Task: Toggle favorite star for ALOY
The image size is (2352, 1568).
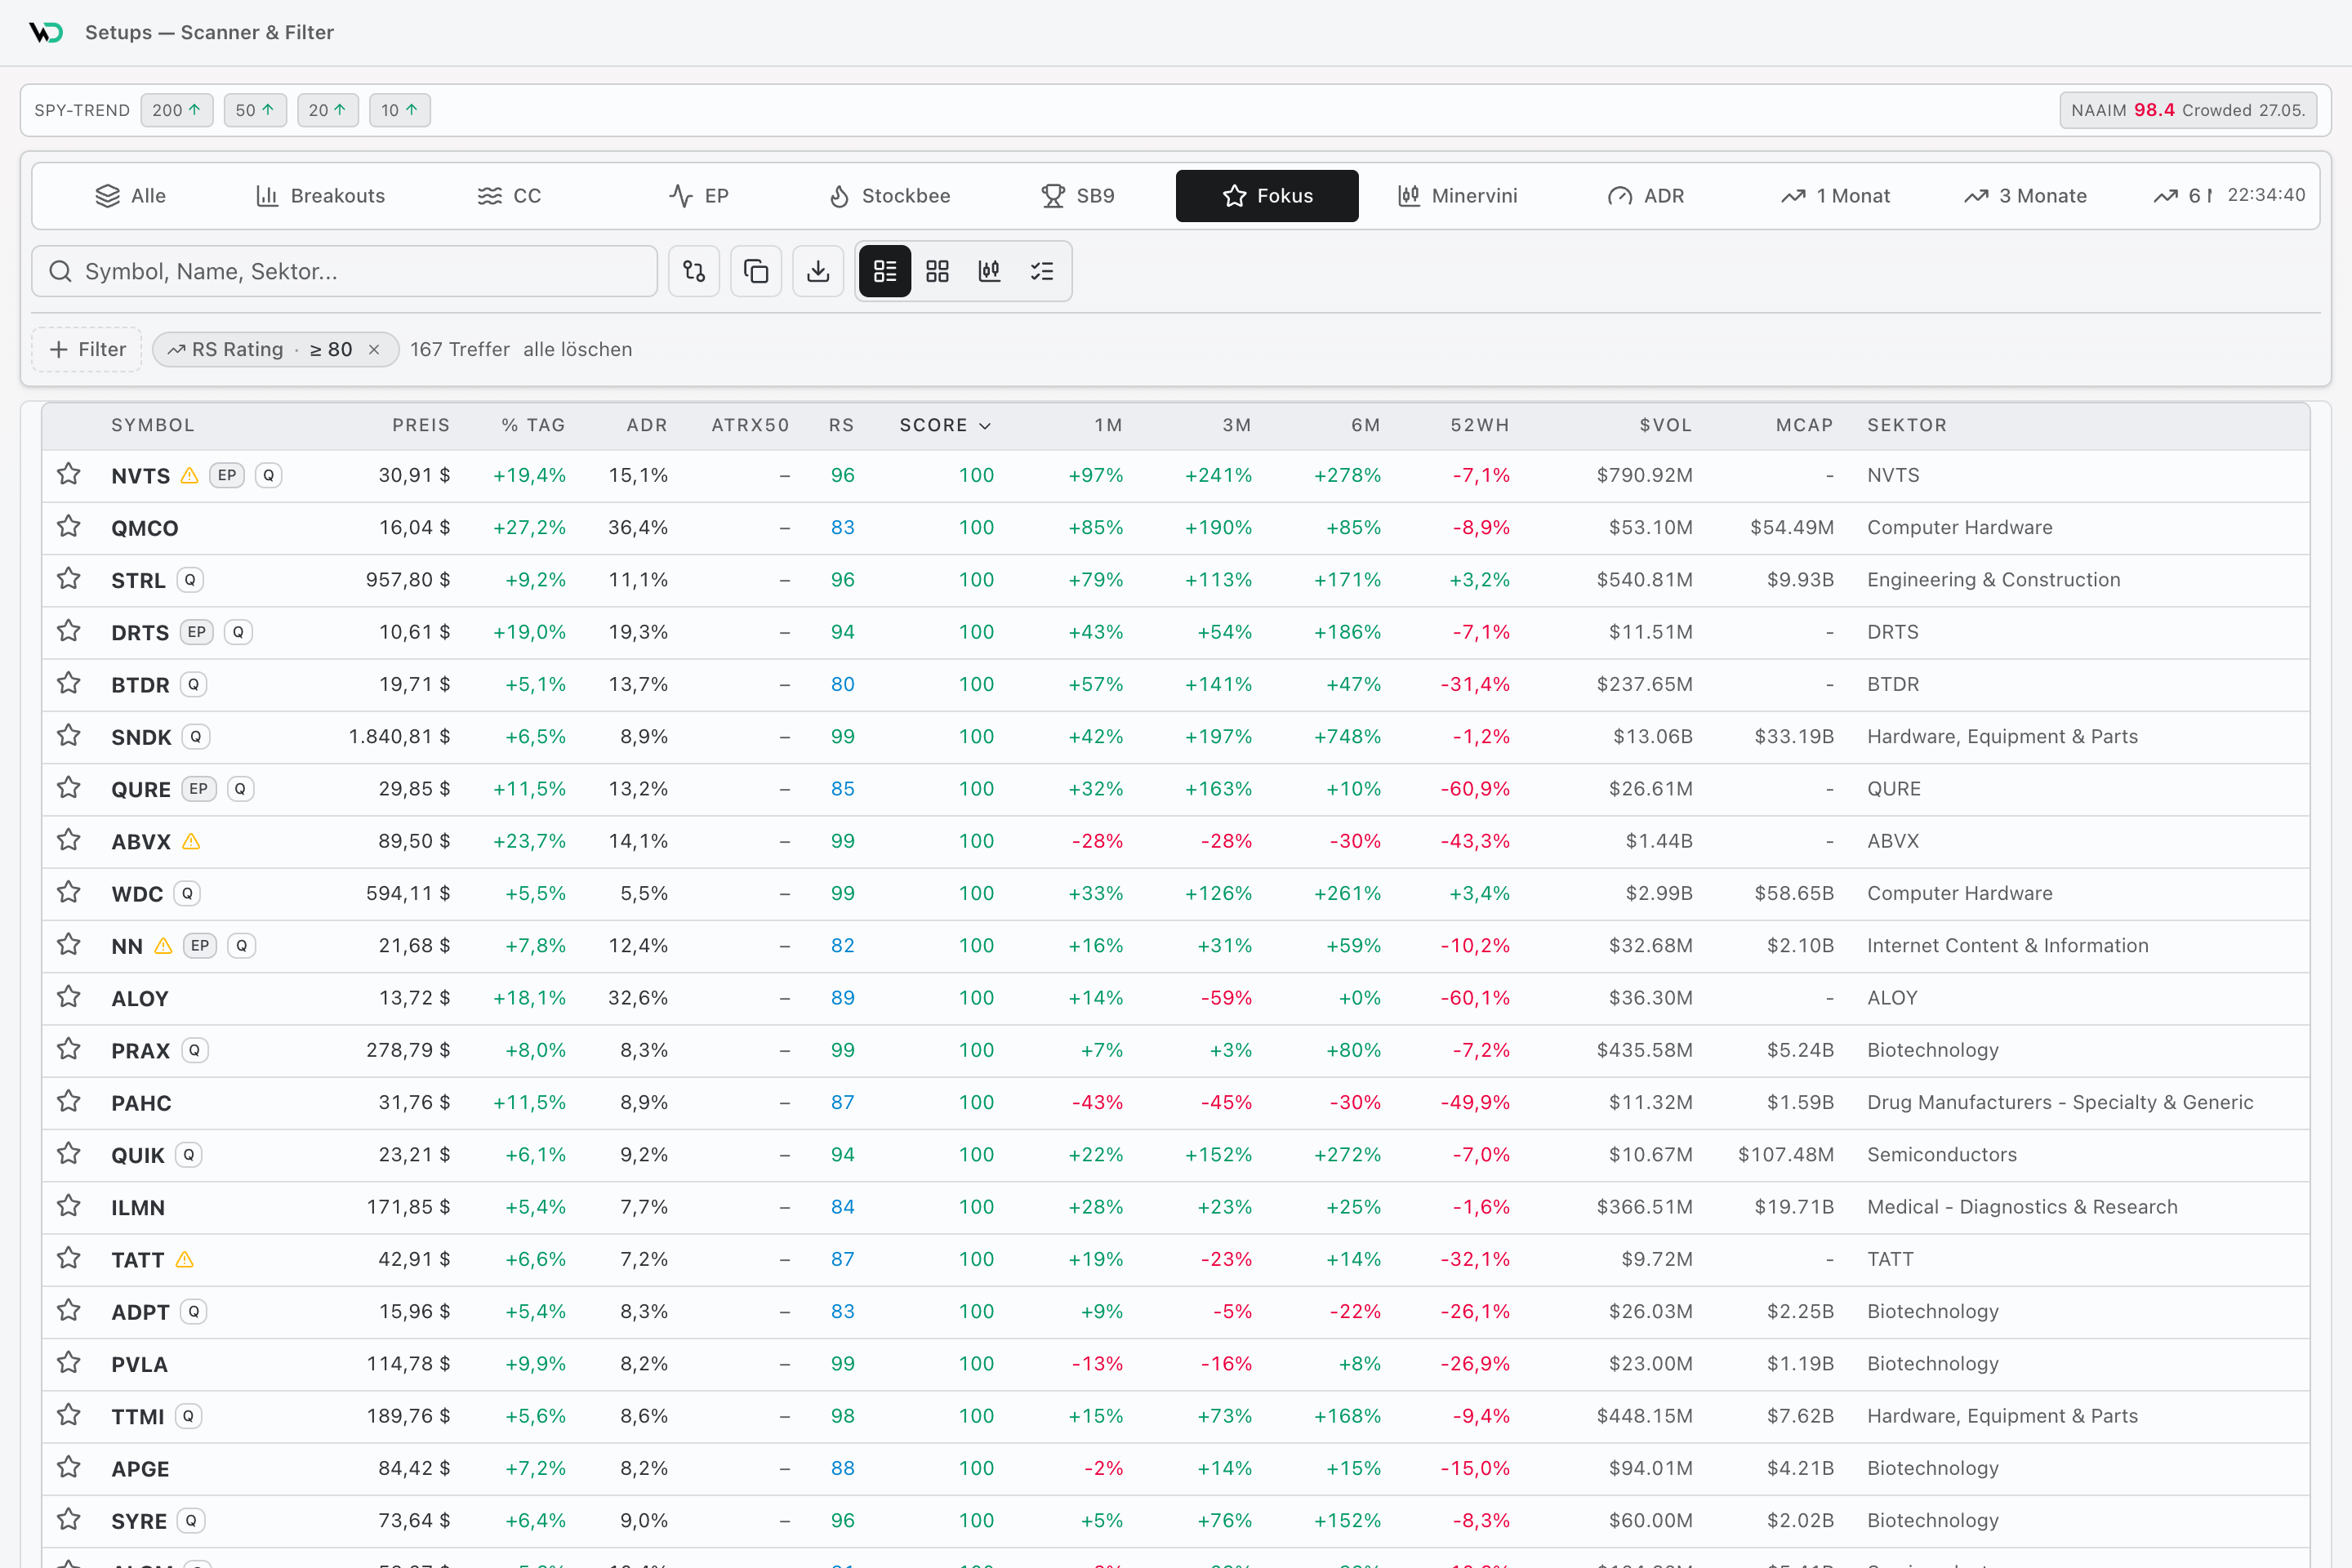Action: [69, 997]
